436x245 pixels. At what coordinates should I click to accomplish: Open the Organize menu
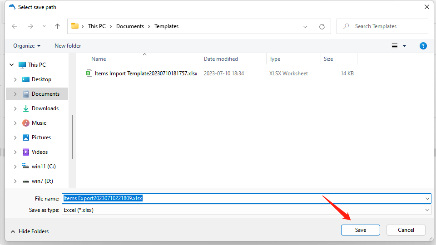click(27, 46)
